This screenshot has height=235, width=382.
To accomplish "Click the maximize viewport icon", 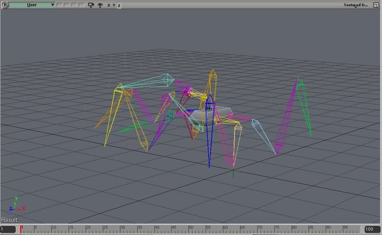I will [376, 5].
